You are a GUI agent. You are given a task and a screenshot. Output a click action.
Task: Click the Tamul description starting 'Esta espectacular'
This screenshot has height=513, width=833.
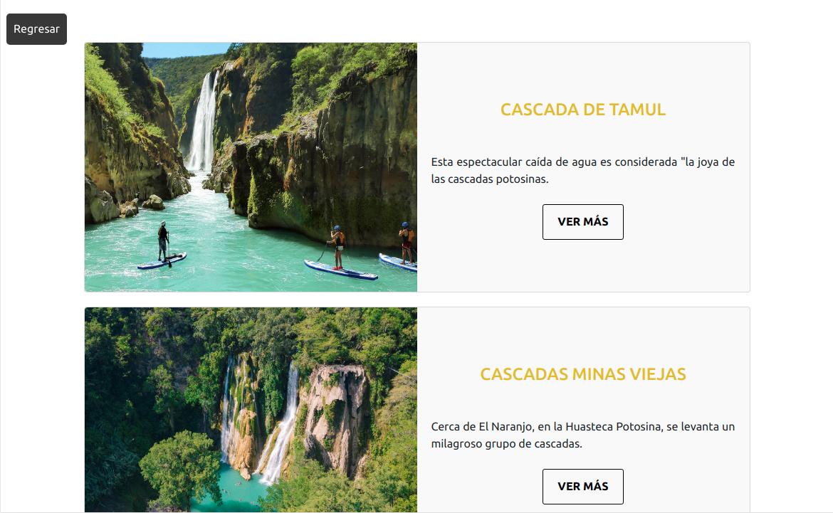click(x=583, y=171)
